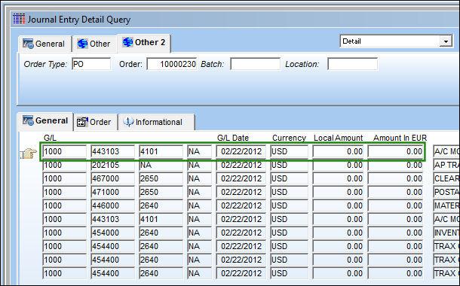Image resolution: width=460 pixels, height=286 pixels.
Task: Click the G/L column header
Action: click(x=50, y=138)
